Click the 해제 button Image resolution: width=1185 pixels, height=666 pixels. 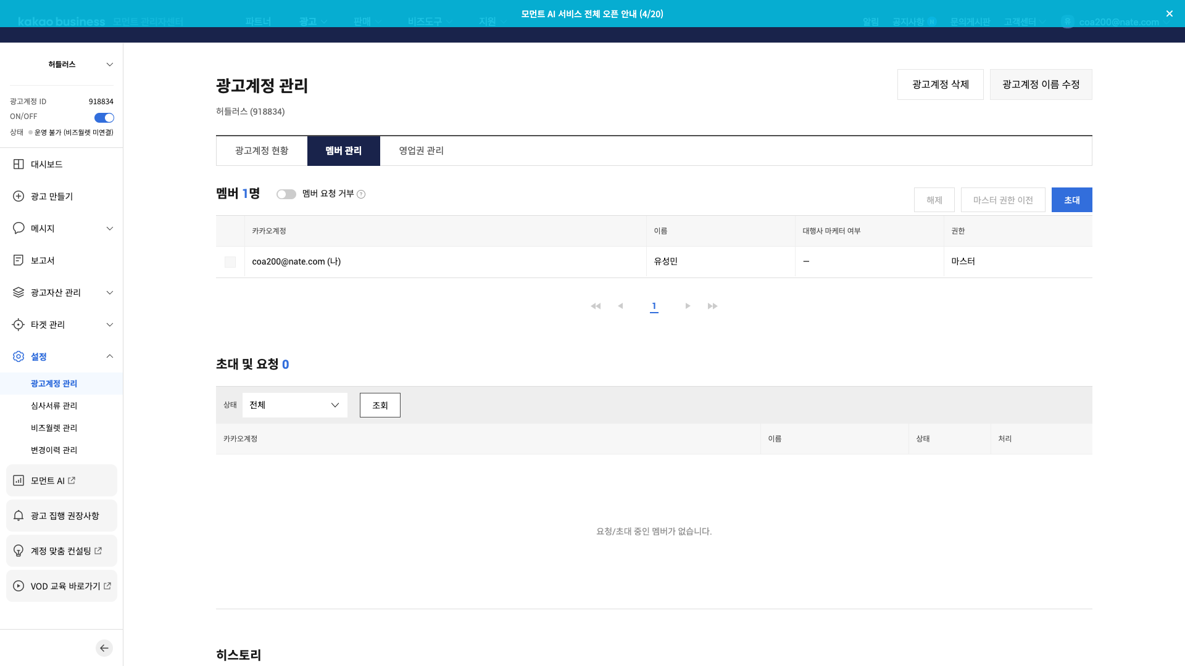934,200
